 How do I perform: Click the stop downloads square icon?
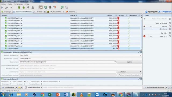coord(11,8)
